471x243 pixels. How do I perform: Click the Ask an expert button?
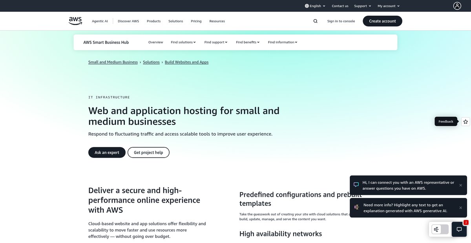coord(107,152)
